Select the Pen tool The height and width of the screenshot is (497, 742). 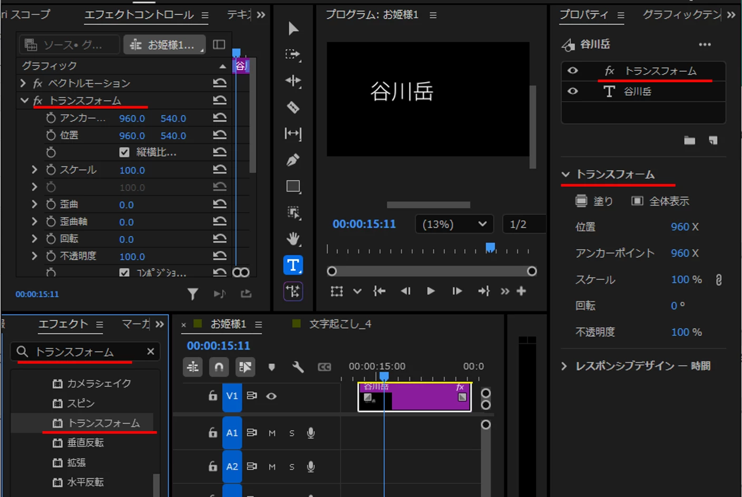tap(293, 160)
